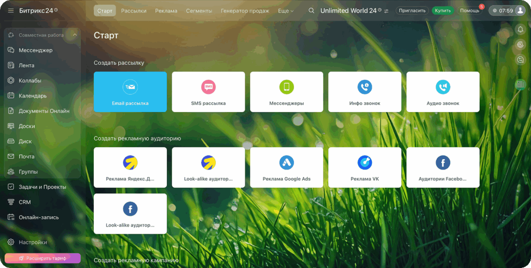Open CRM in the left sidebar
The height and width of the screenshot is (268, 531).
24,202
